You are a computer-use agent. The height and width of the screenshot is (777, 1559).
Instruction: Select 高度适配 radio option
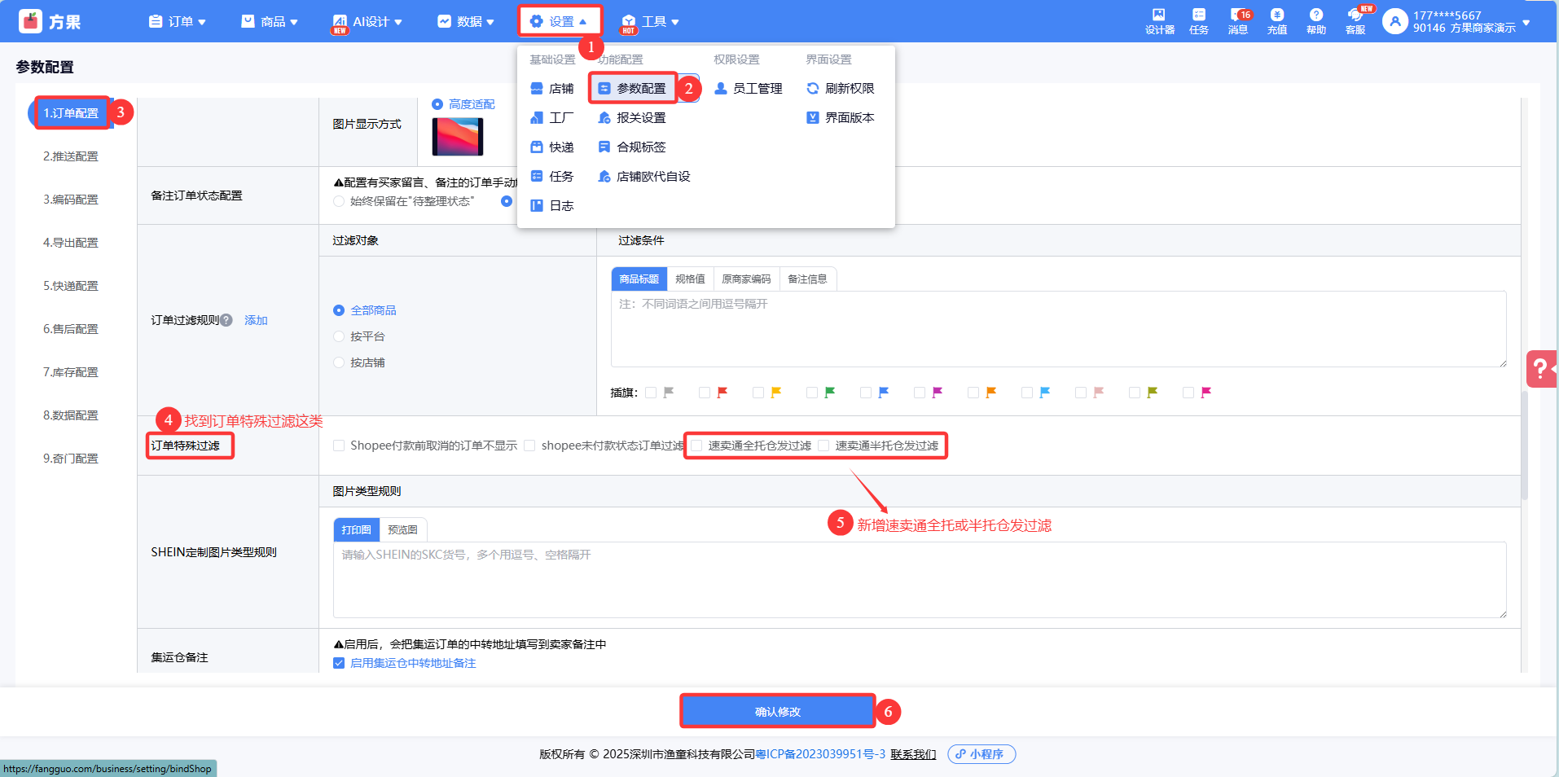click(x=437, y=104)
